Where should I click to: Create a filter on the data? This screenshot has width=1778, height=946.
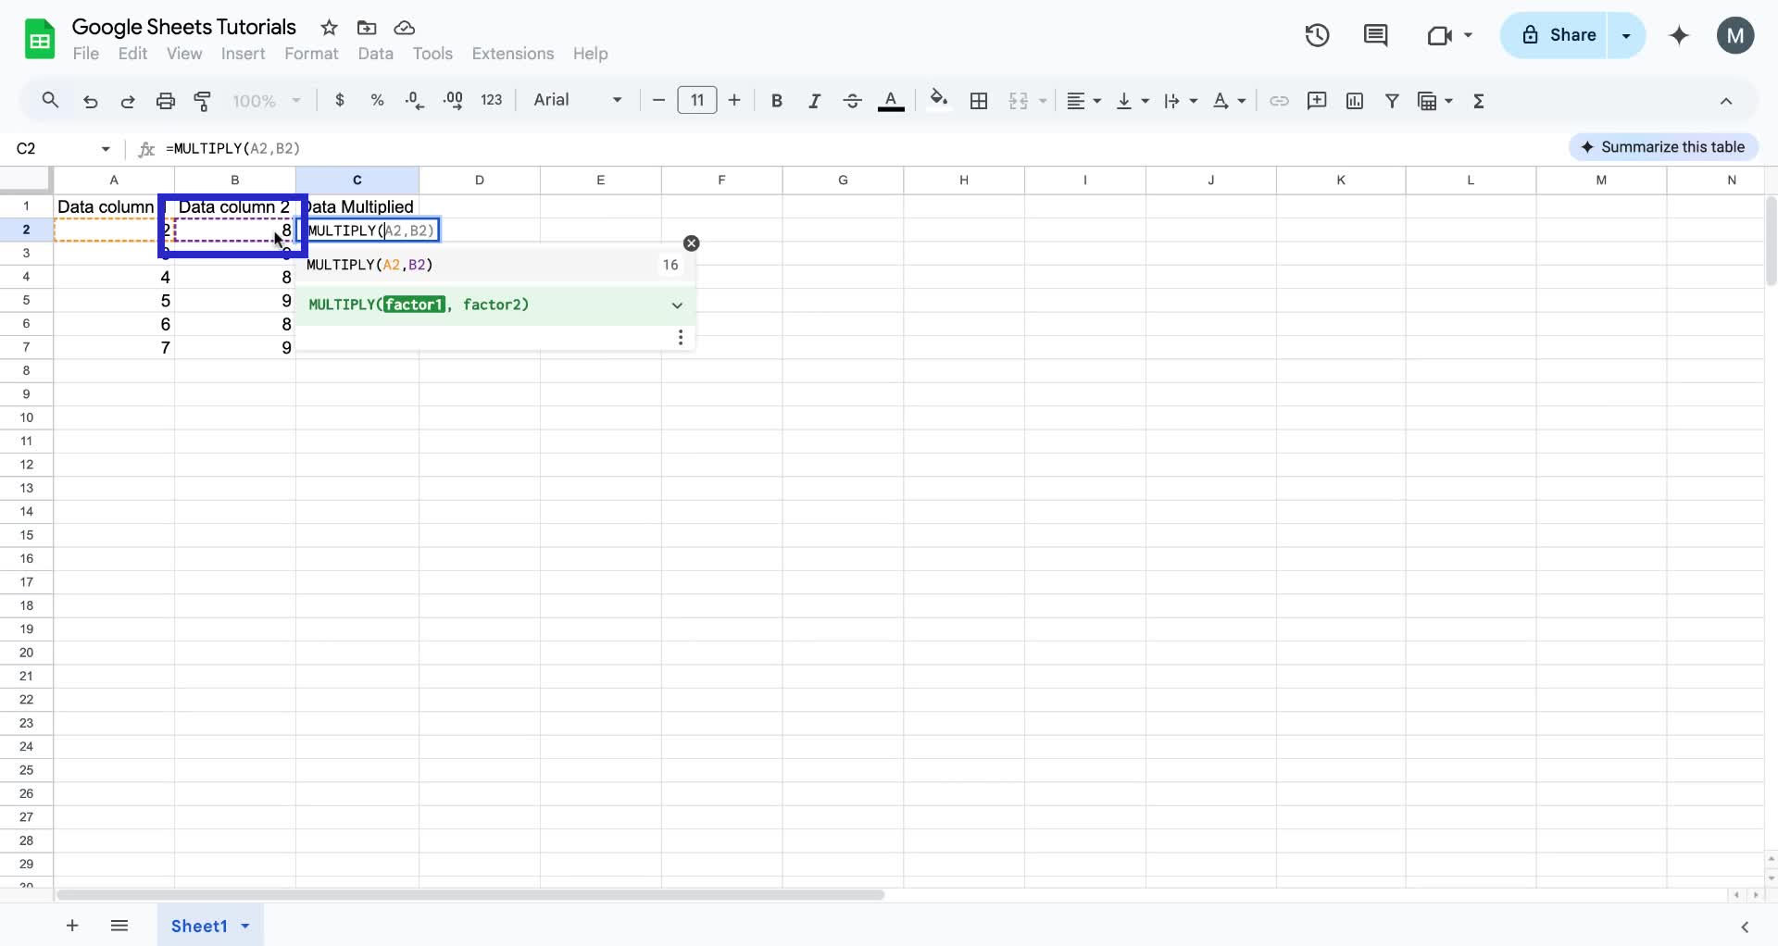click(1393, 101)
